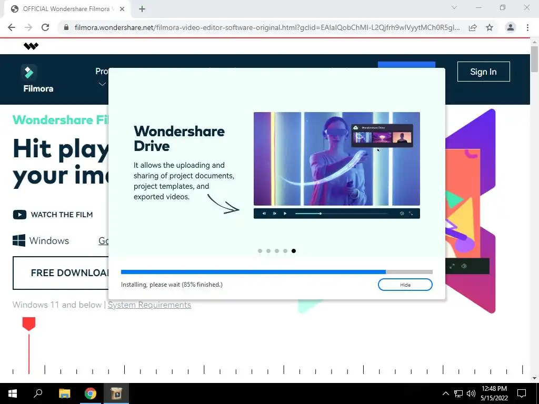
Task: Click the Wondershare logo at page top
Action: click(x=31, y=46)
